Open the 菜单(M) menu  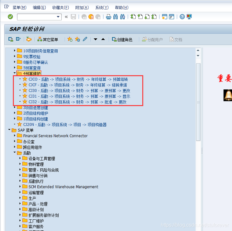[20, 8]
